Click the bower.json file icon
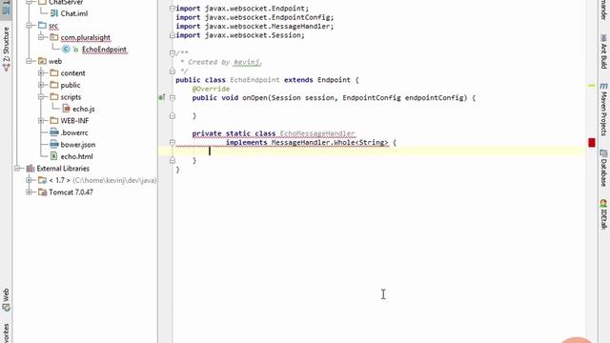The image size is (610, 343). pyautogui.click(x=54, y=145)
